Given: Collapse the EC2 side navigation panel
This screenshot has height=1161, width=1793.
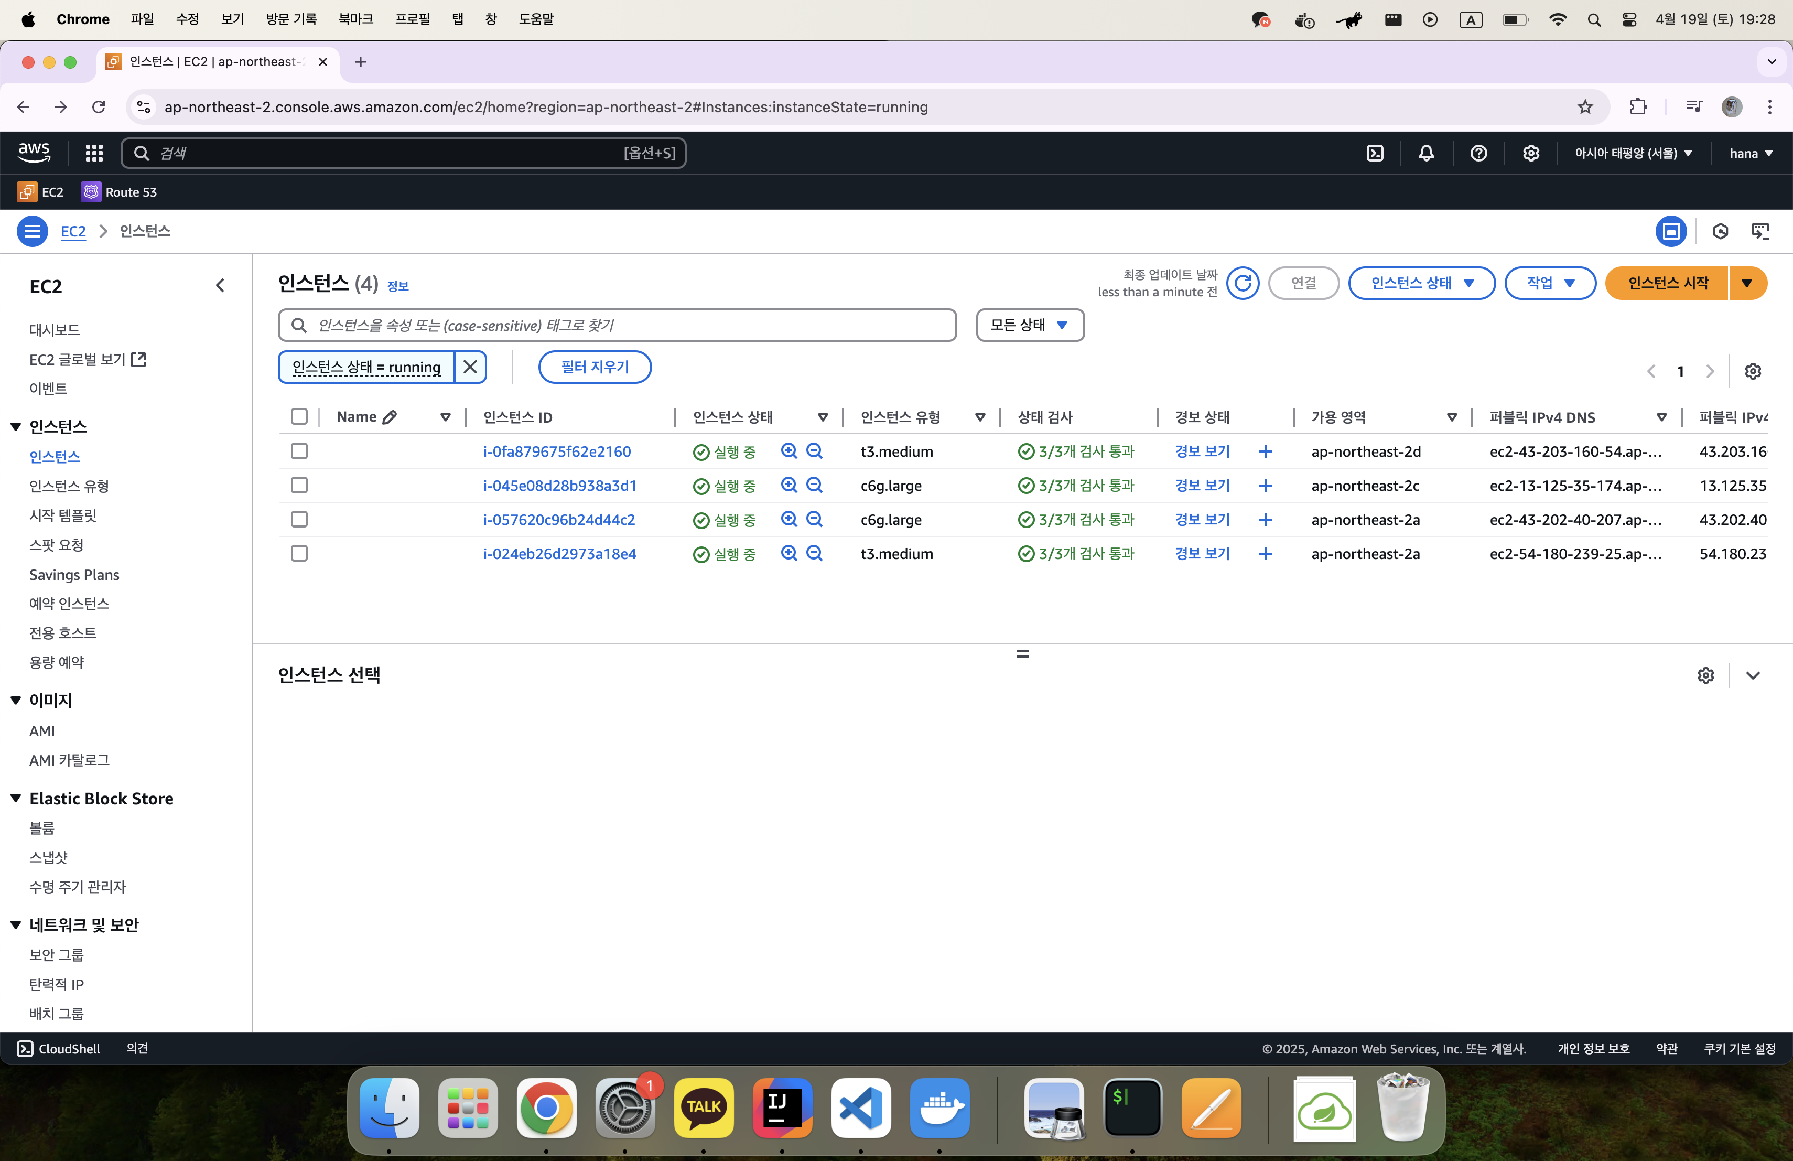Looking at the screenshot, I should (220, 286).
